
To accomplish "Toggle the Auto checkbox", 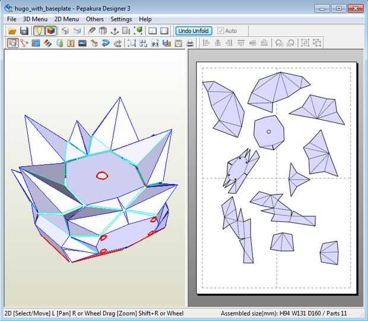I will pos(221,31).
